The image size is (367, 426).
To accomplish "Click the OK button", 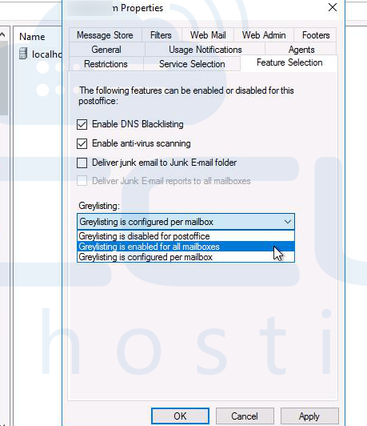I will tap(180, 416).
